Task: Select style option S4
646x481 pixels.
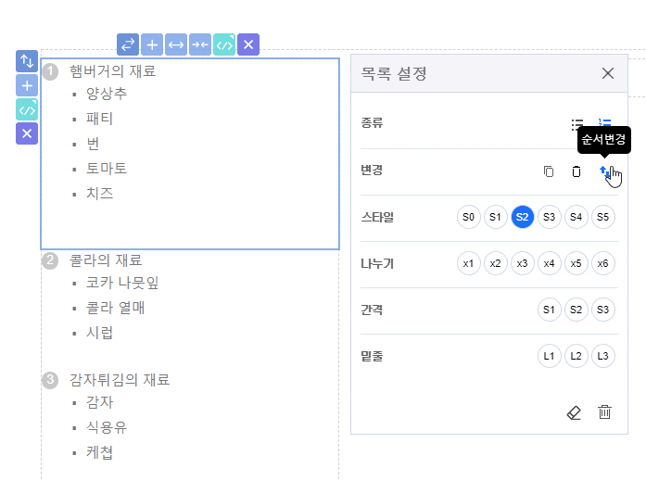Action: click(576, 218)
